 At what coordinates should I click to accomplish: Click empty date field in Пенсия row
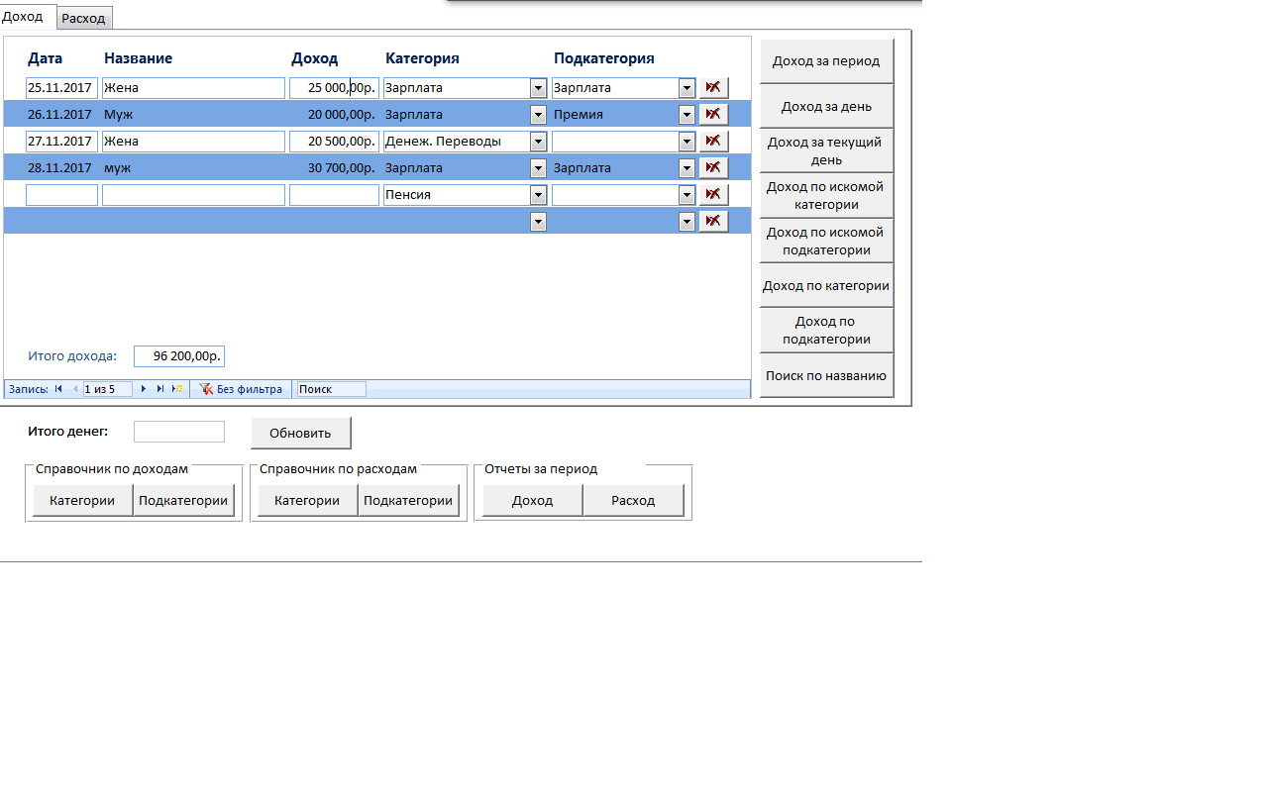pyautogui.click(x=61, y=195)
